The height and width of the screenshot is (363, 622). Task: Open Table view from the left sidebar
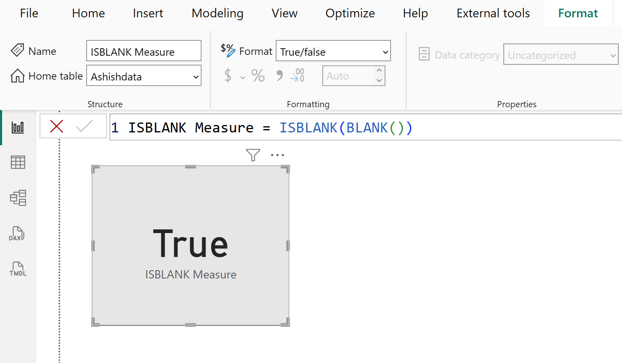tap(17, 162)
